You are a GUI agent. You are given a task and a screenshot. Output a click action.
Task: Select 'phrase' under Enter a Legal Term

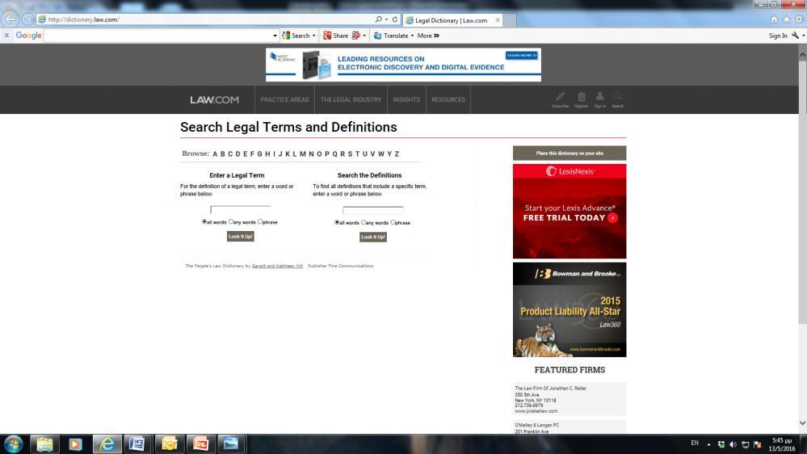click(260, 221)
